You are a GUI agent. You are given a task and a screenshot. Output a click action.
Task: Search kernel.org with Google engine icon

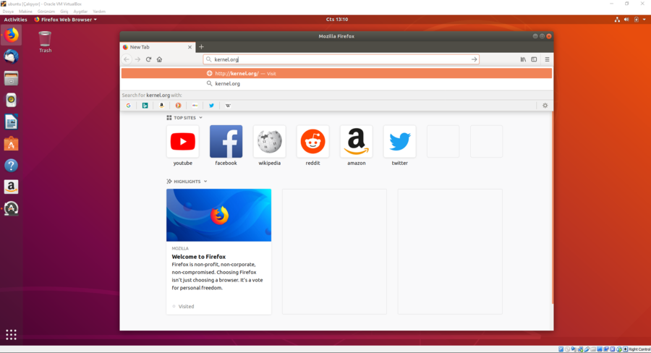129,106
